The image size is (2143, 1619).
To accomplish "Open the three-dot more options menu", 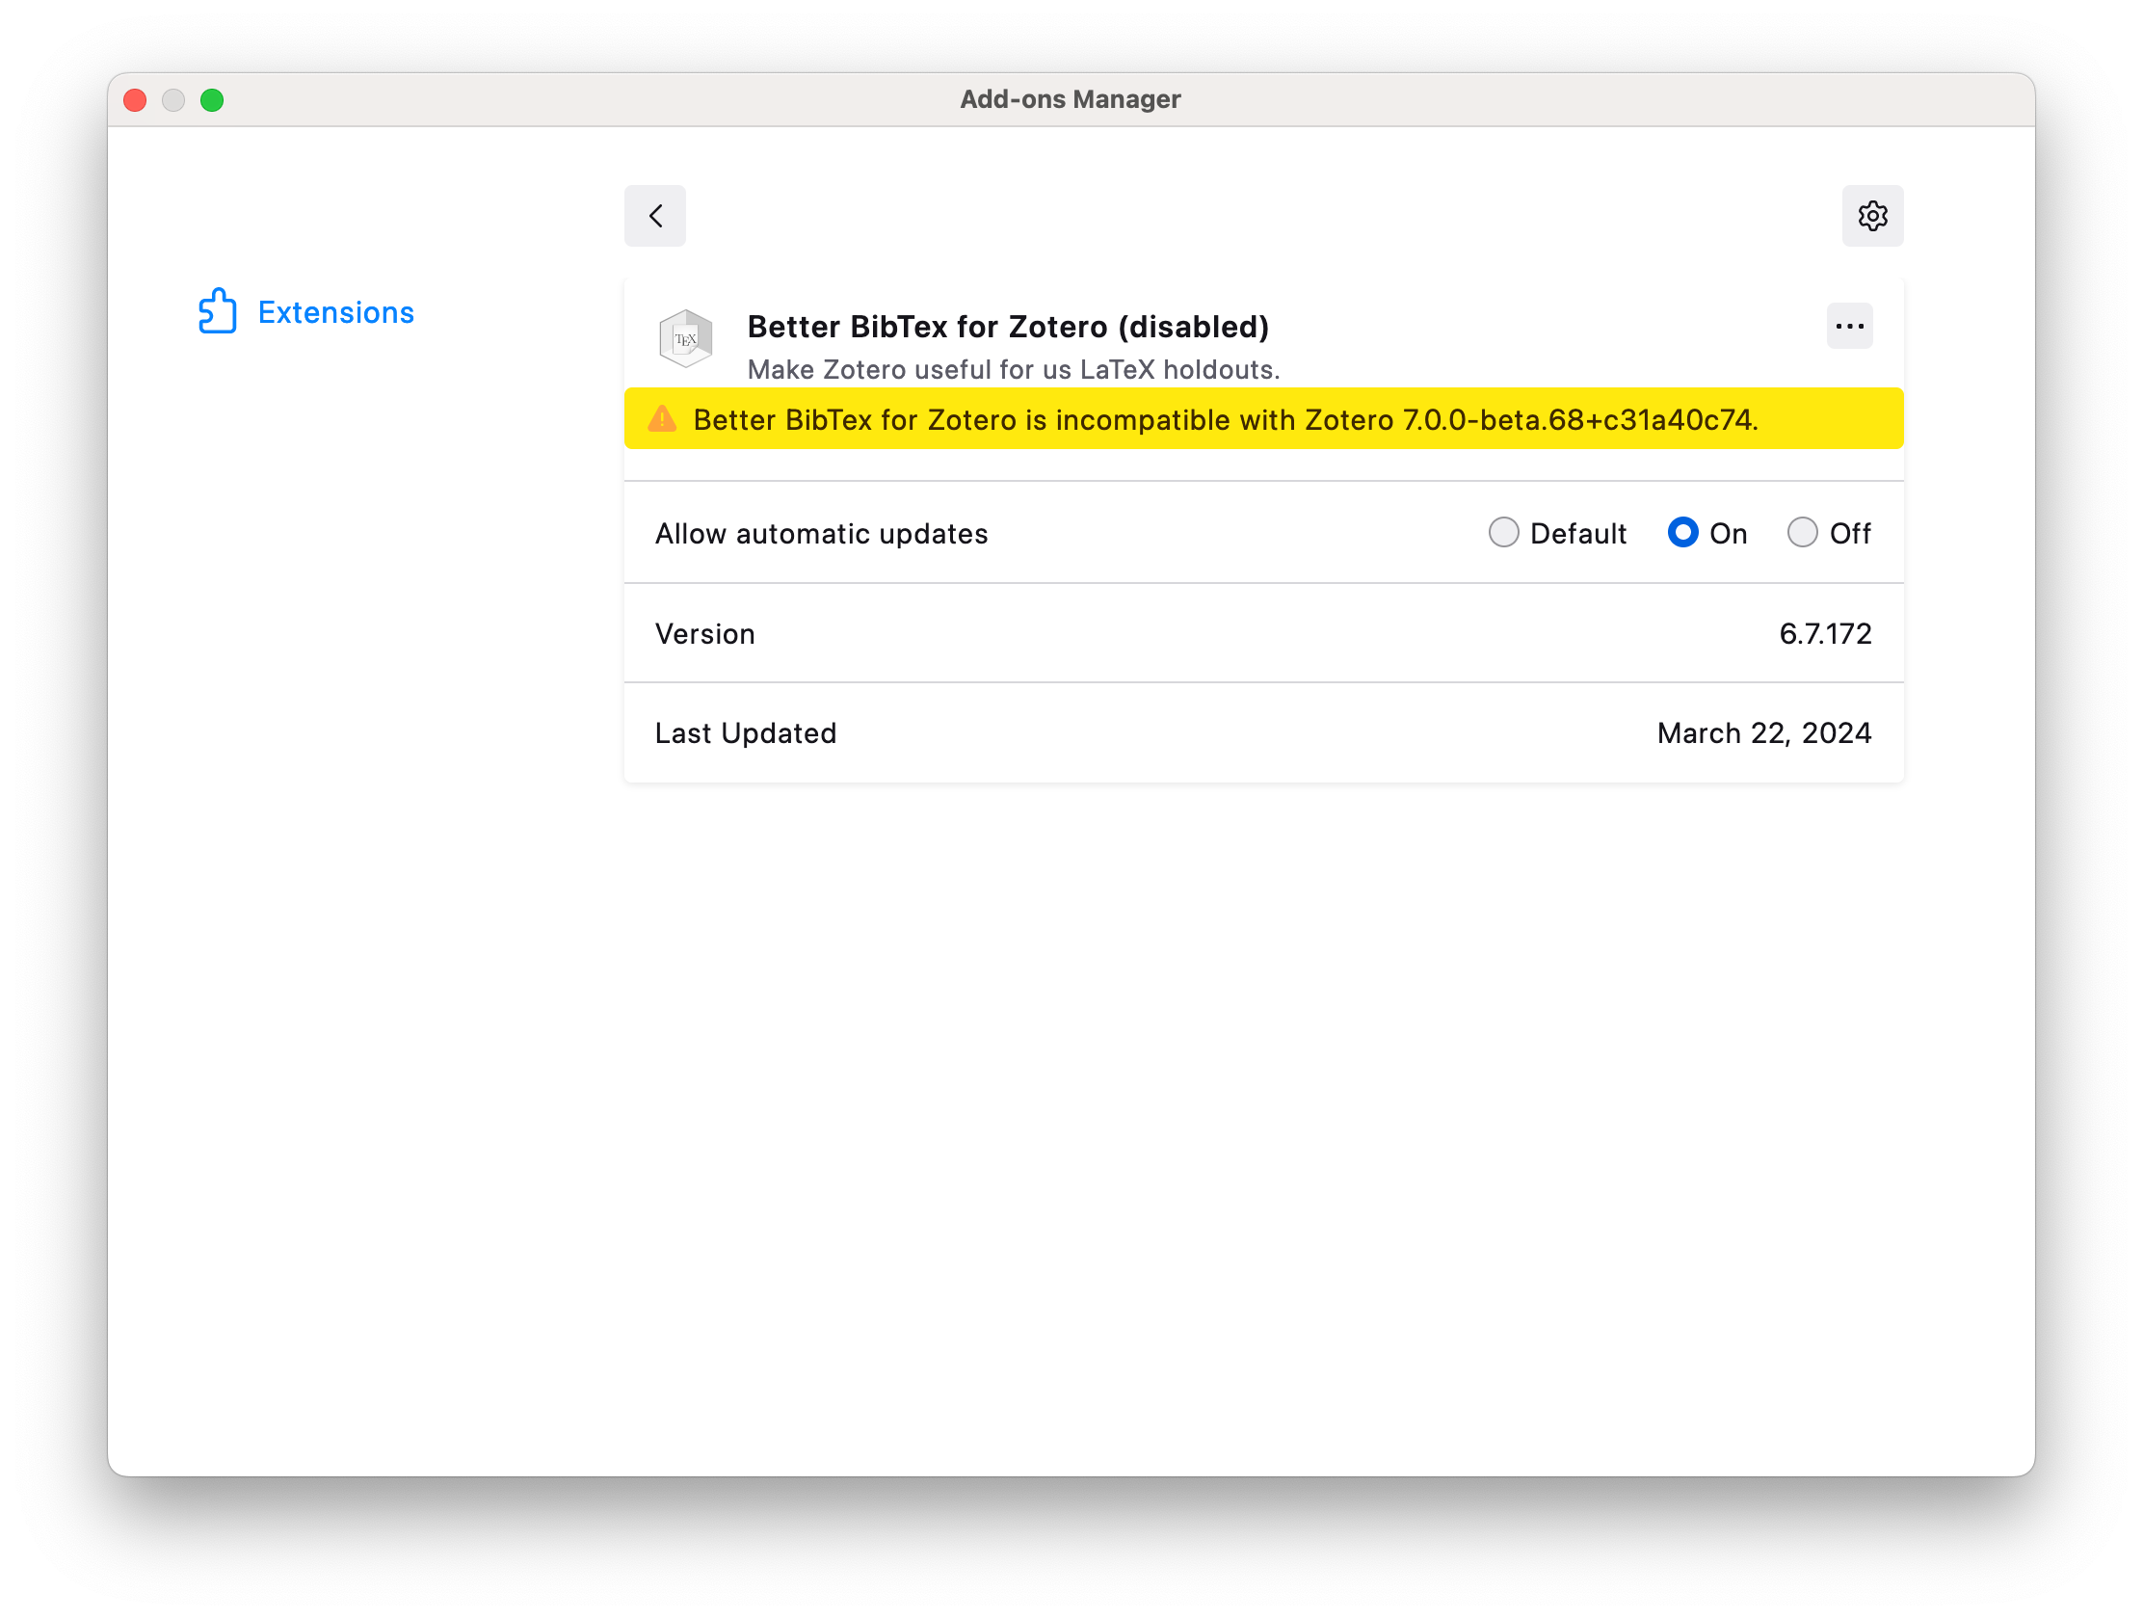I will (1848, 327).
